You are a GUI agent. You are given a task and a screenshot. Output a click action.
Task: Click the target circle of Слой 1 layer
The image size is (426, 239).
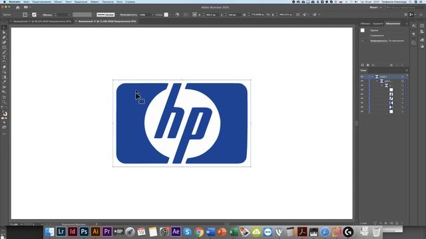coord(403,77)
